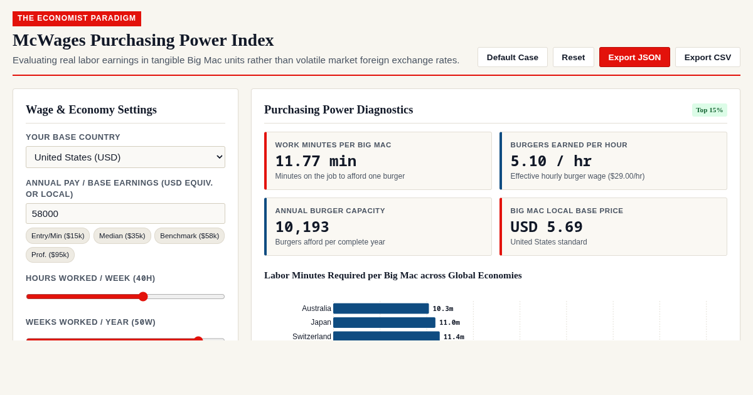Click the Effective hourly burger wage ($29.00/hr) note
Screen dimensions: 753x395
point(577,176)
